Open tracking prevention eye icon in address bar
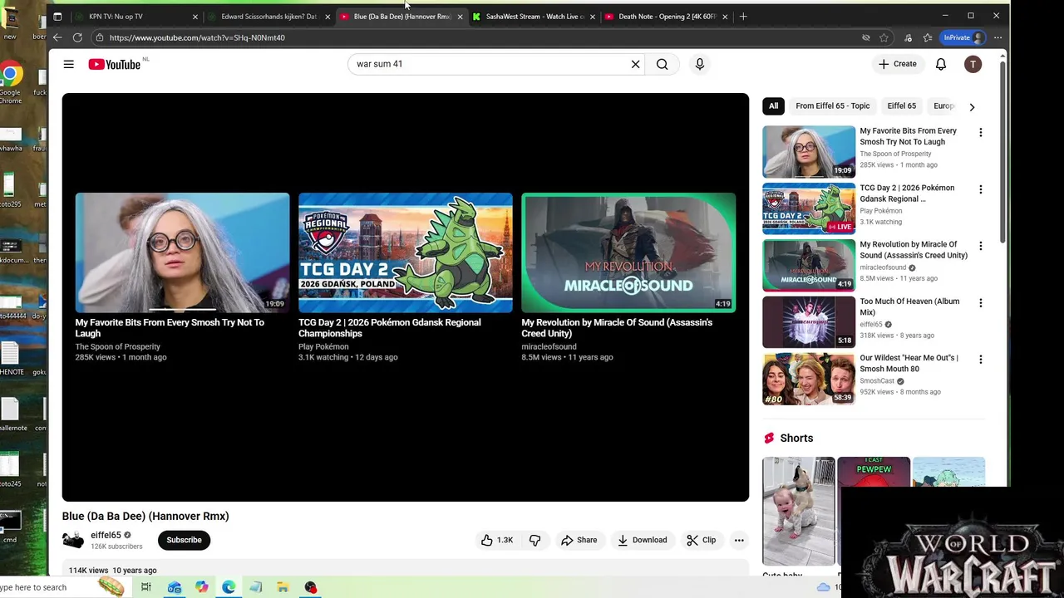This screenshot has height=598, width=1064. click(x=865, y=37)
